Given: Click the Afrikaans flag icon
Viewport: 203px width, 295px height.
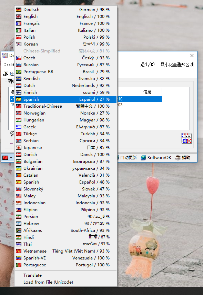Looking at the screenshot, I should tap(19, 230).
